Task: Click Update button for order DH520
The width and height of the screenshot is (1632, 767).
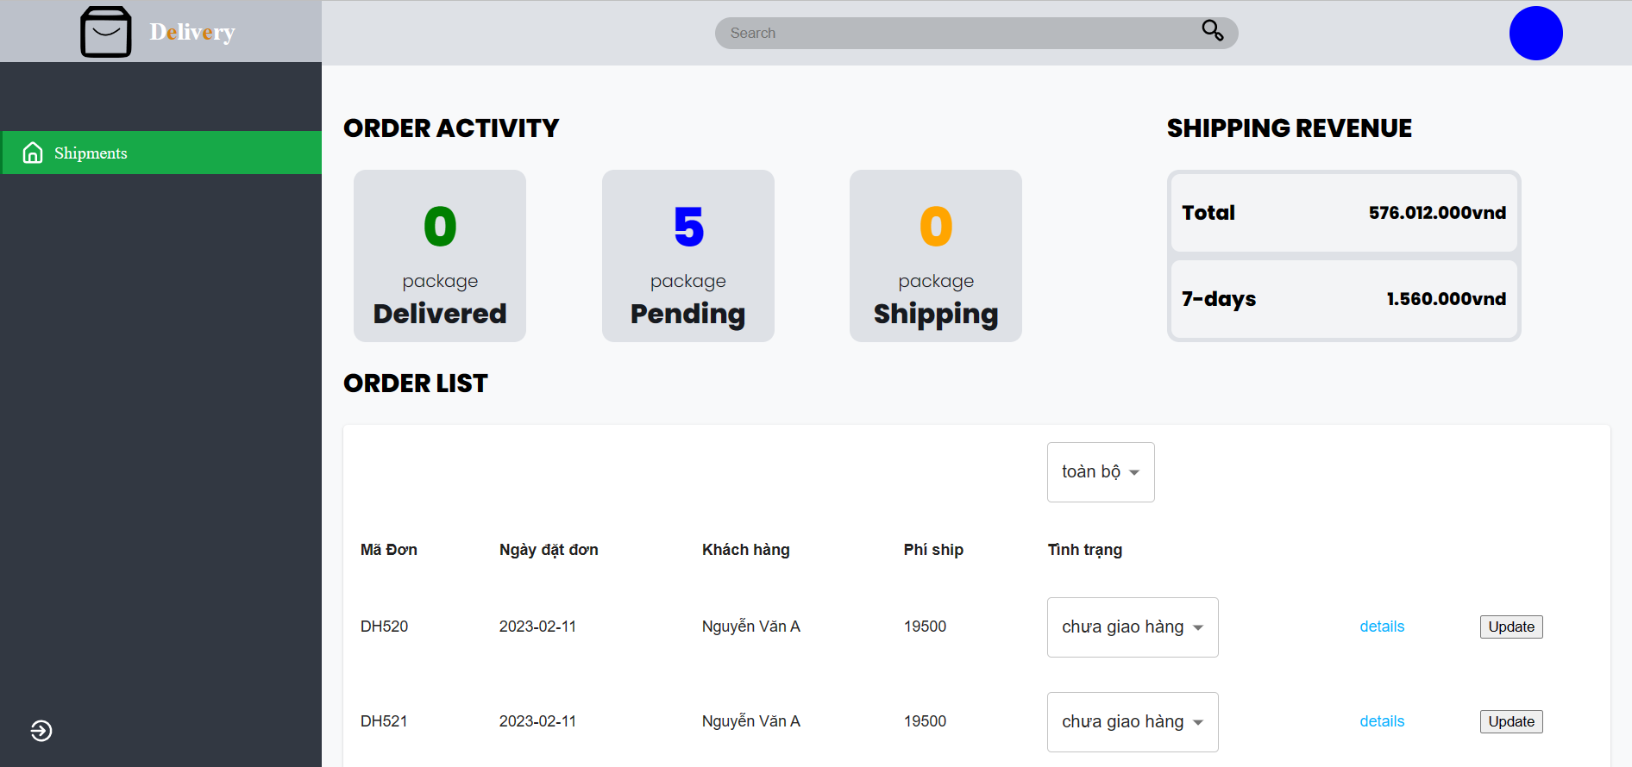Action: pos(1511,627)
